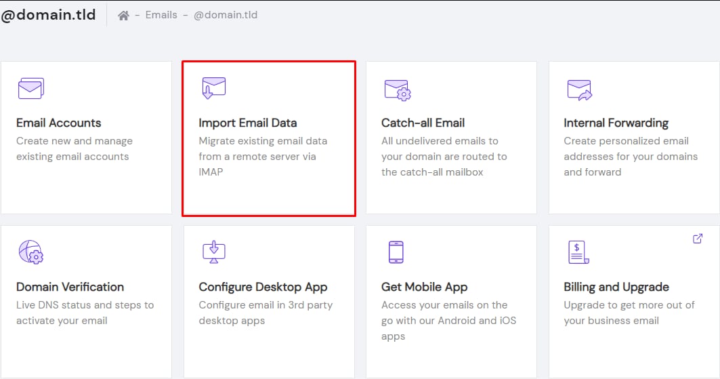Image resolution: width=720 pixels, height=379 pixels.
Task: Open Domain Verification card title
Action: (x=70, y=287)
